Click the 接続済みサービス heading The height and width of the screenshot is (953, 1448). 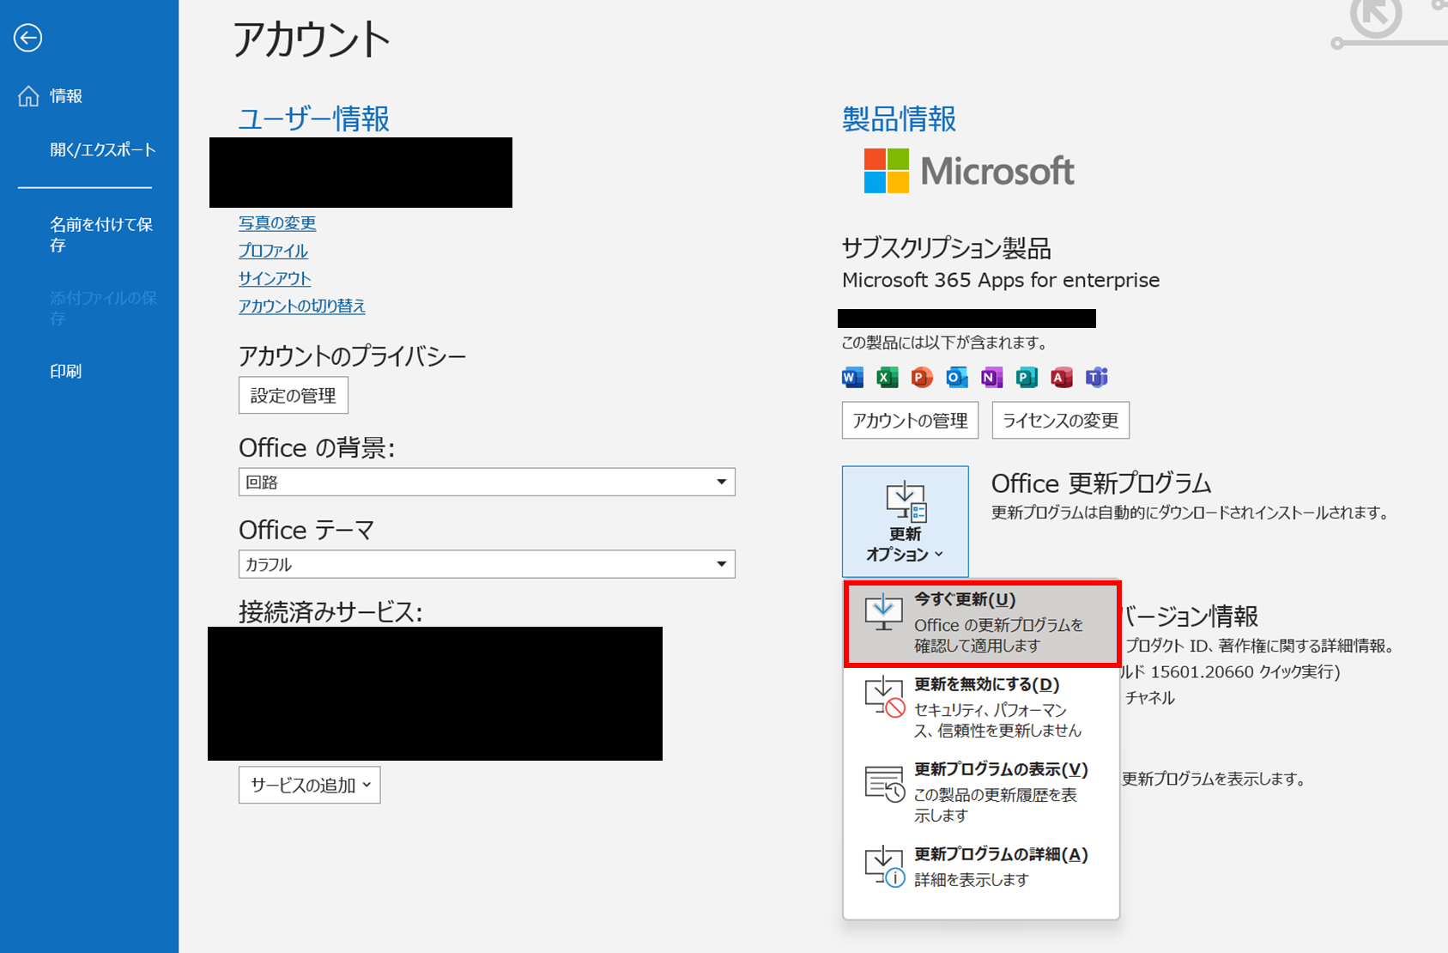330,612
